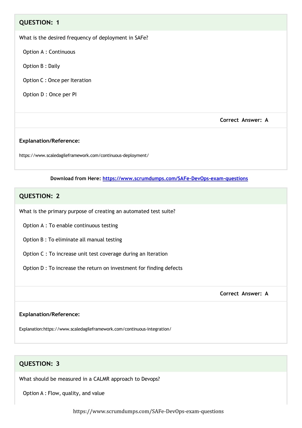Image resolution: width=302 pixels, height=428 pixels.
Task: Choose Option D about return on investment
Action: (x=103, y=268)
